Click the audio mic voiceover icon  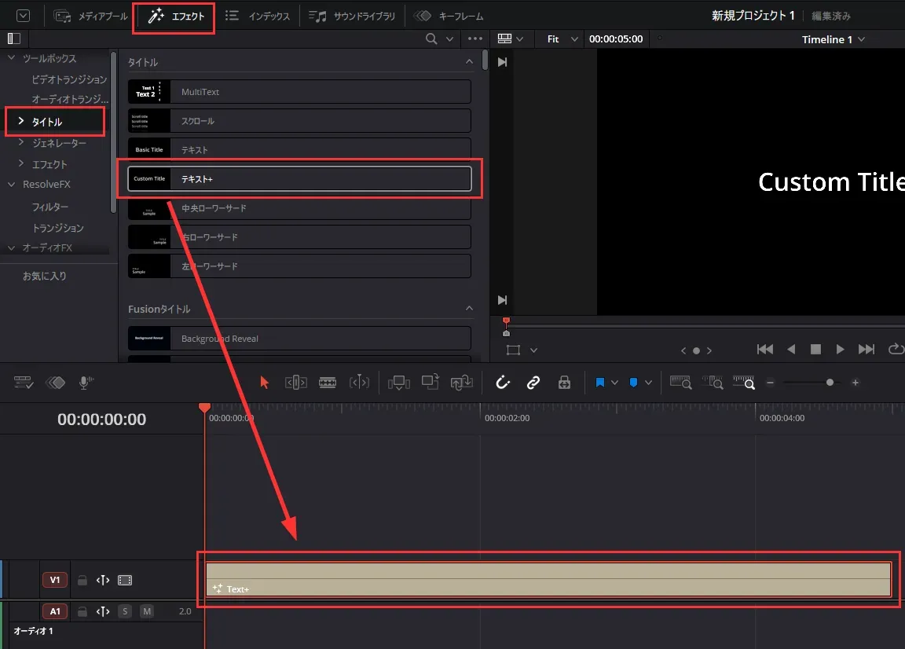[x=86, y=382]
